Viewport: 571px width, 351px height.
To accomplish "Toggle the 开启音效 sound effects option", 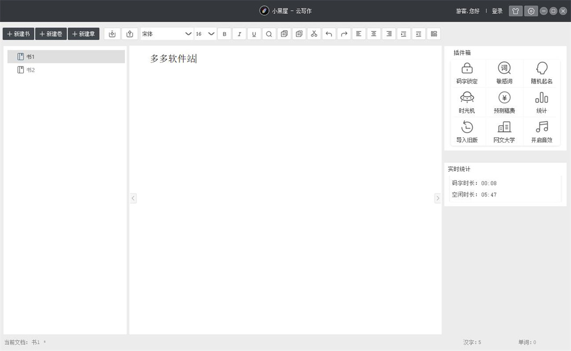I will coord(541,131).
